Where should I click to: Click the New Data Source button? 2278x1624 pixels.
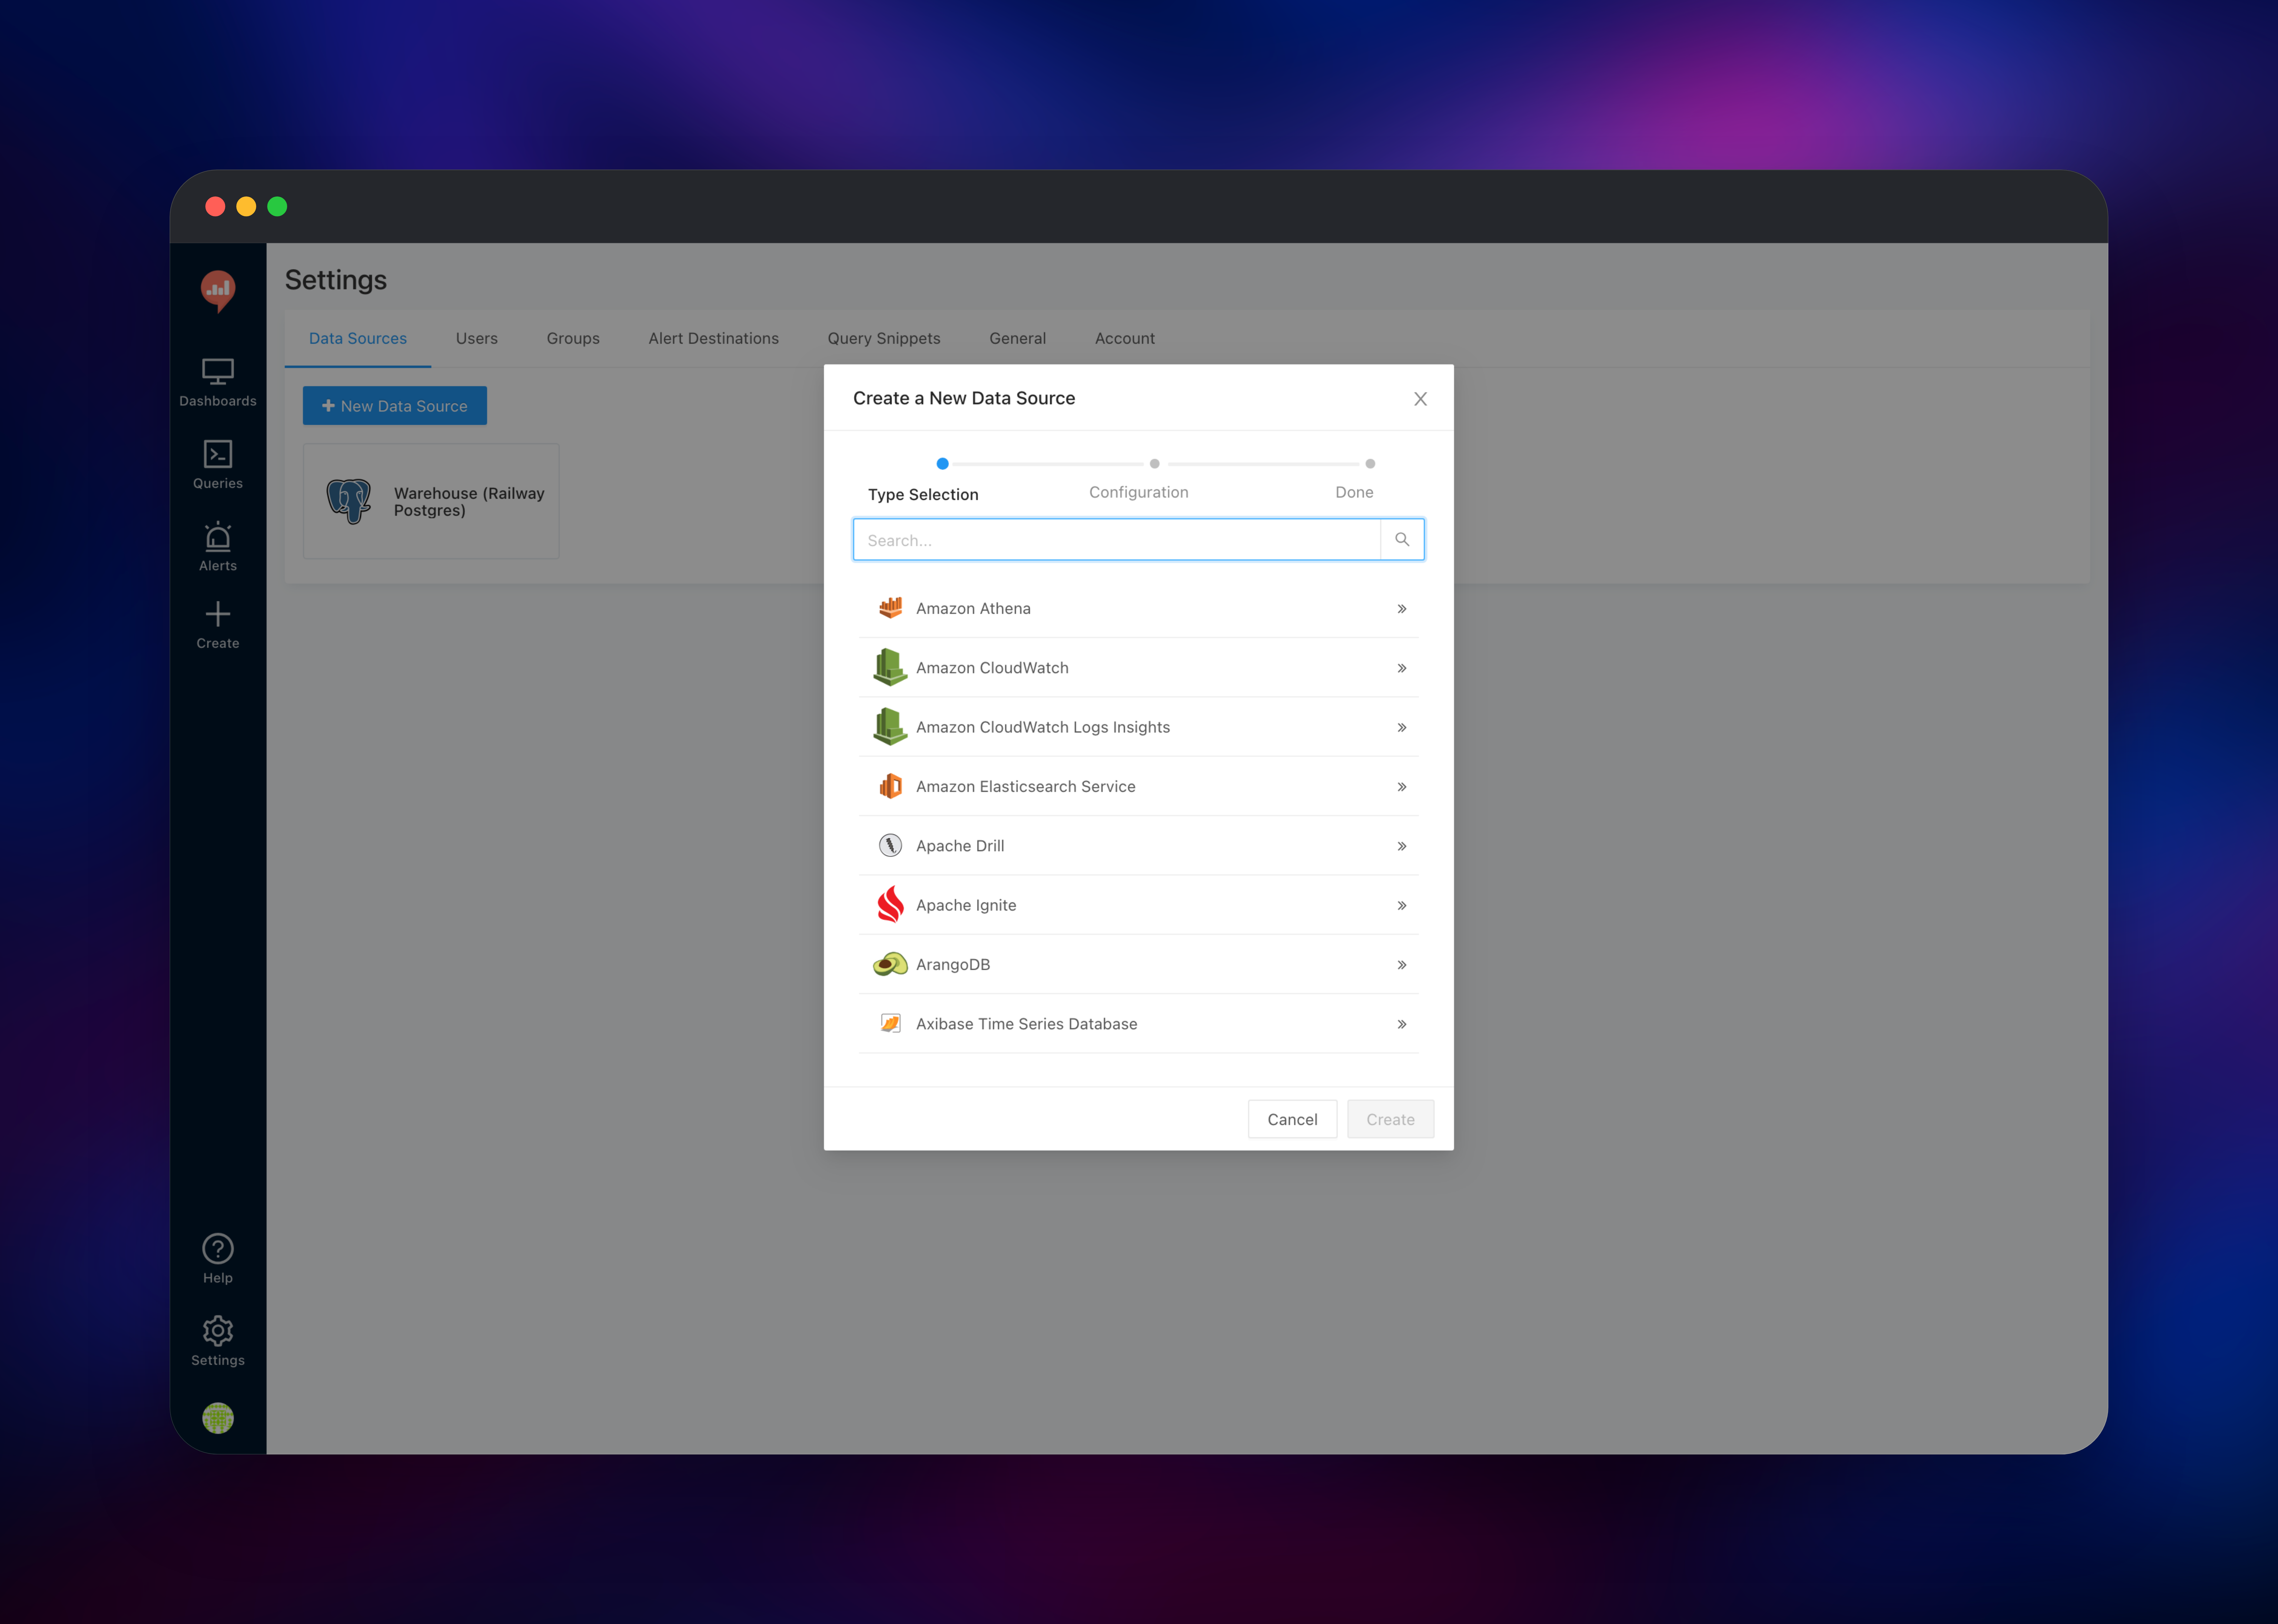tap(395, 406)
